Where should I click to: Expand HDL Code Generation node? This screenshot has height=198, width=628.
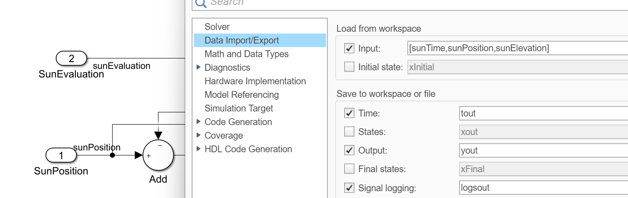coord(198,149)
